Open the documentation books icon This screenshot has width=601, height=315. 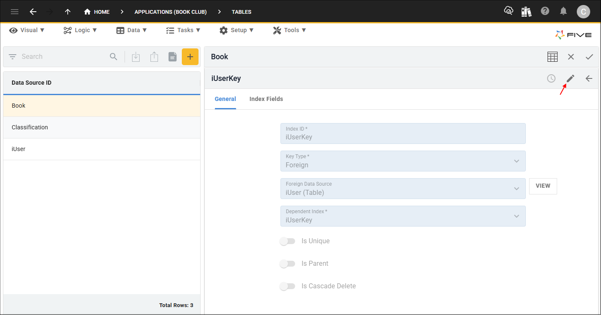(527, 11)
